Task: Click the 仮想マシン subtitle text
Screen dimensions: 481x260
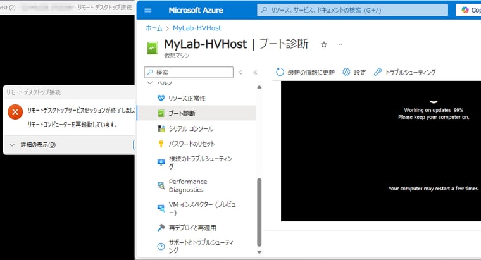Action: click(177, 56)
